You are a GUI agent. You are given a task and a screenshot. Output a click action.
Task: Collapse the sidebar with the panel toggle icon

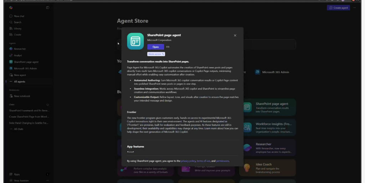pyautogui.click(x=48, y=8)
